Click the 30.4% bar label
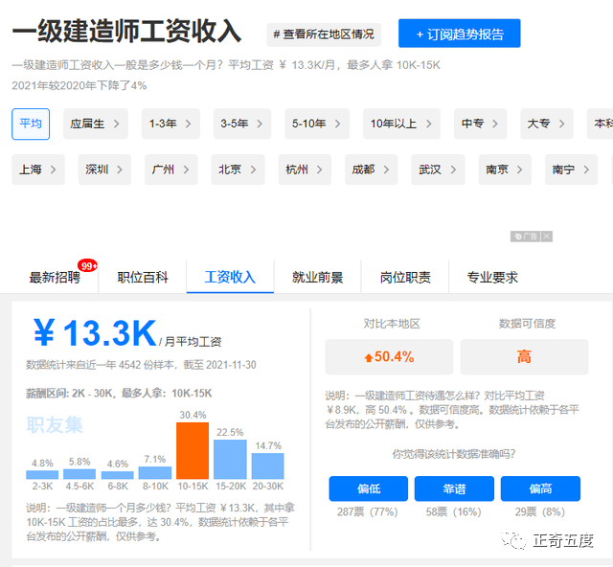 (193, 415)
